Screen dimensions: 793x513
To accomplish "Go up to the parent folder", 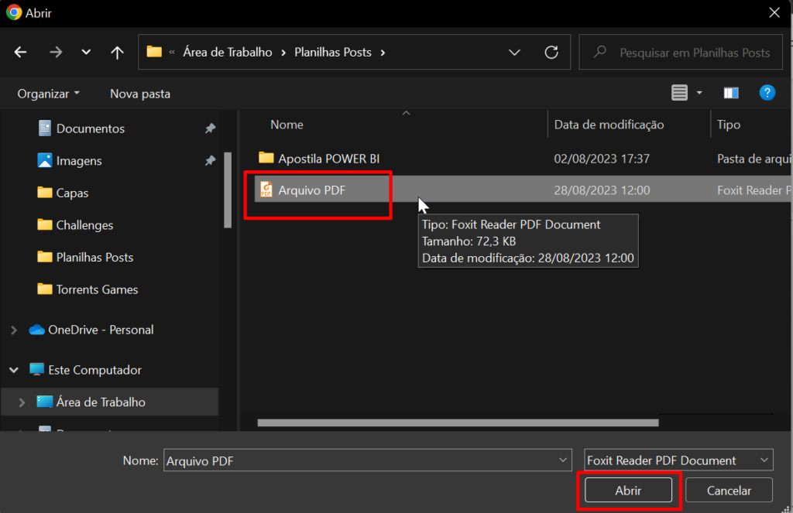I will coord(117,52).
